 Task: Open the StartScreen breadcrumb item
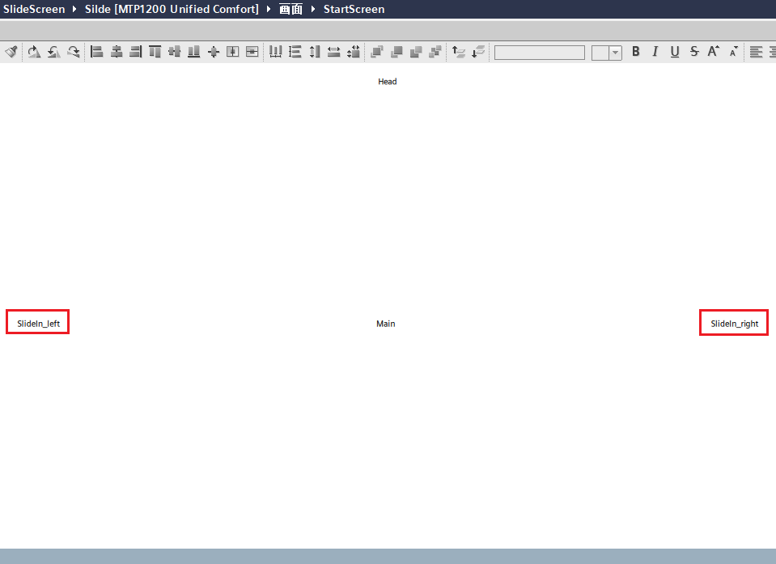[354, 9]
